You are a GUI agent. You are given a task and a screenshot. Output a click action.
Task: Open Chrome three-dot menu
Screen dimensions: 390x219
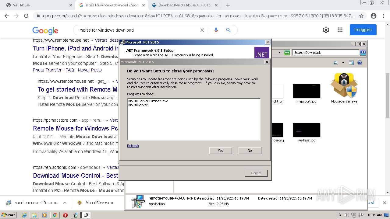tap(383, 16)
